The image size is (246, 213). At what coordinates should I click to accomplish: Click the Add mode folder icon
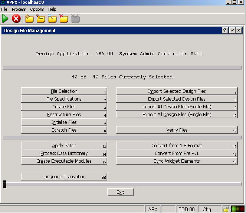29,18
